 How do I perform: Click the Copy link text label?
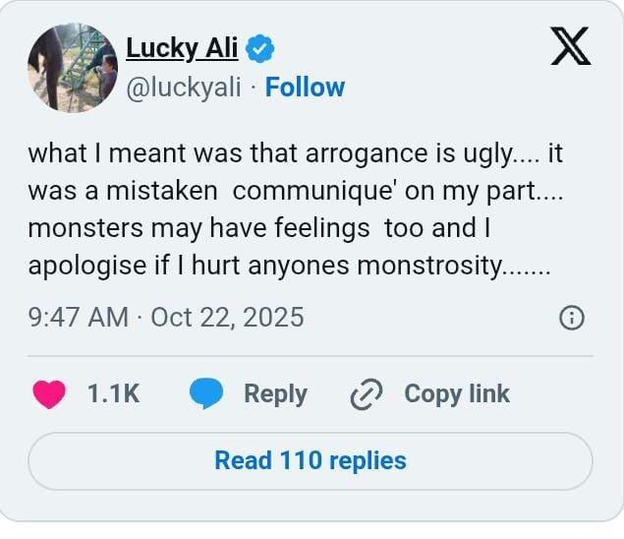pos(457,394)
